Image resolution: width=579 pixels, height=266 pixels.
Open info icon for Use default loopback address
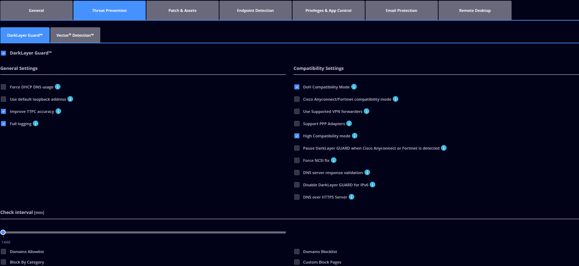tap(70, 99)
